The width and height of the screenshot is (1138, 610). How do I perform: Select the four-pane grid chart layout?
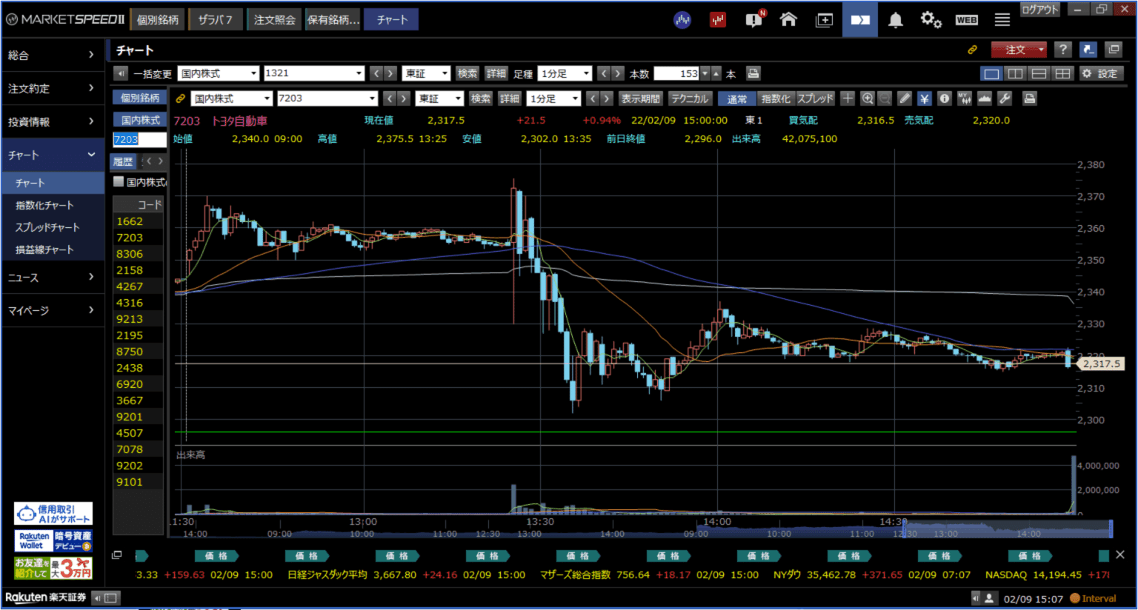pos(1062,73)
